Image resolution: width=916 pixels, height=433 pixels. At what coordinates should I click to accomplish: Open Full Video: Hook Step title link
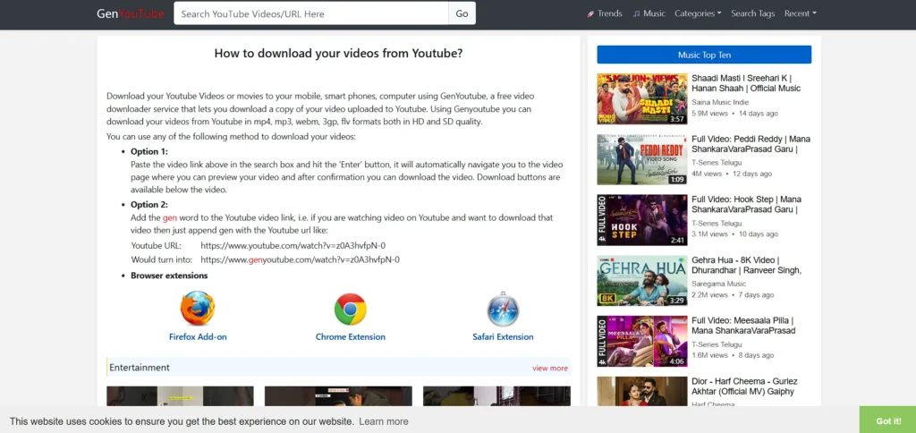point(747,204)
